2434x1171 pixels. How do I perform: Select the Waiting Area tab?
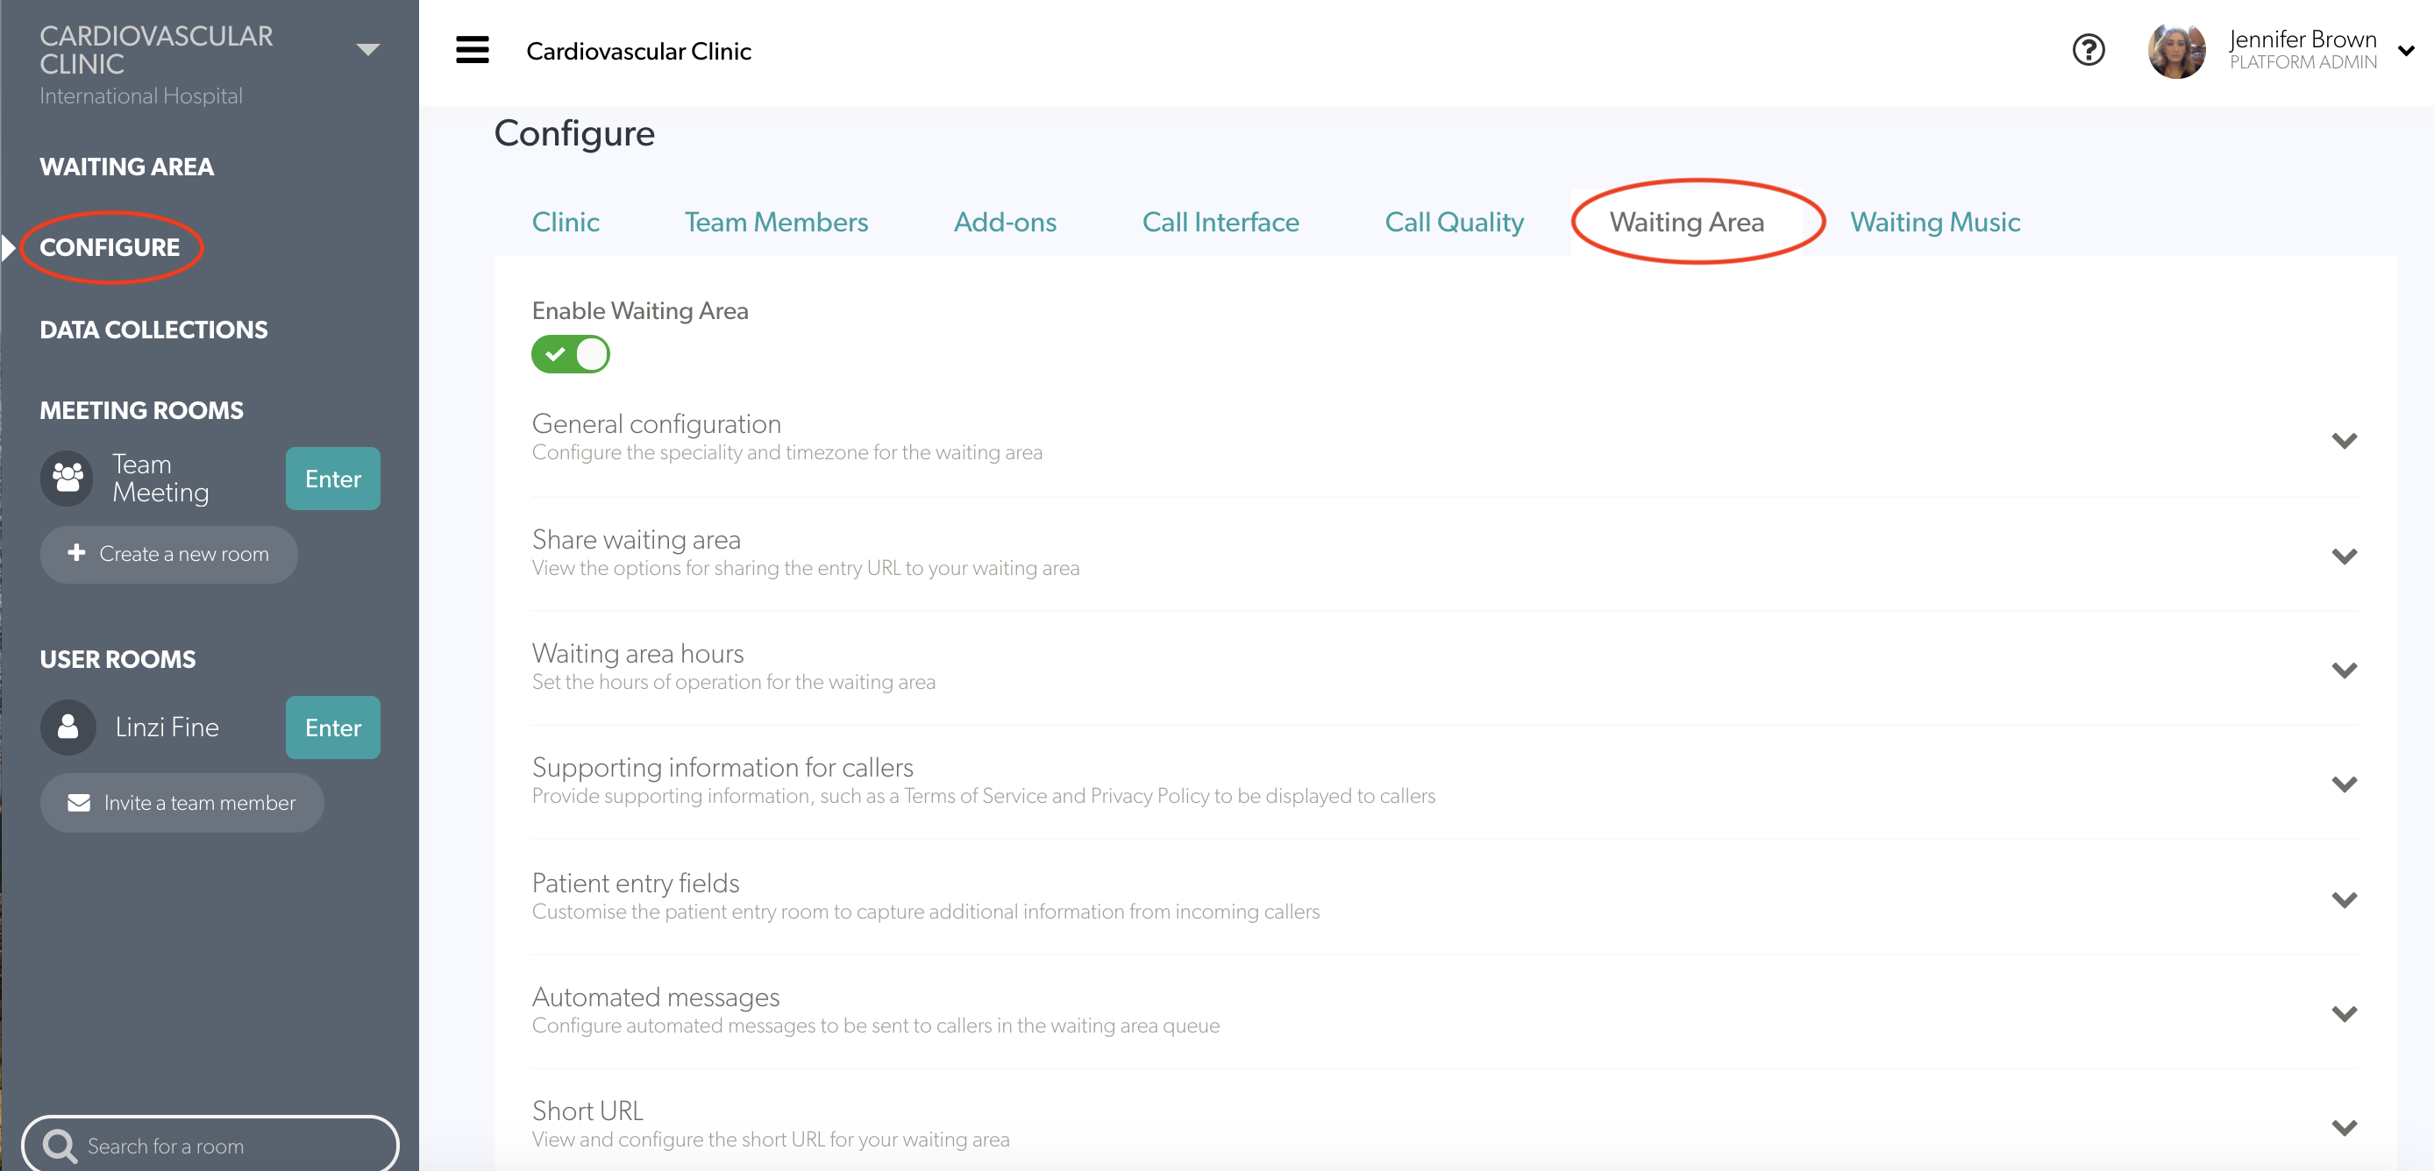coord(1687,222)
